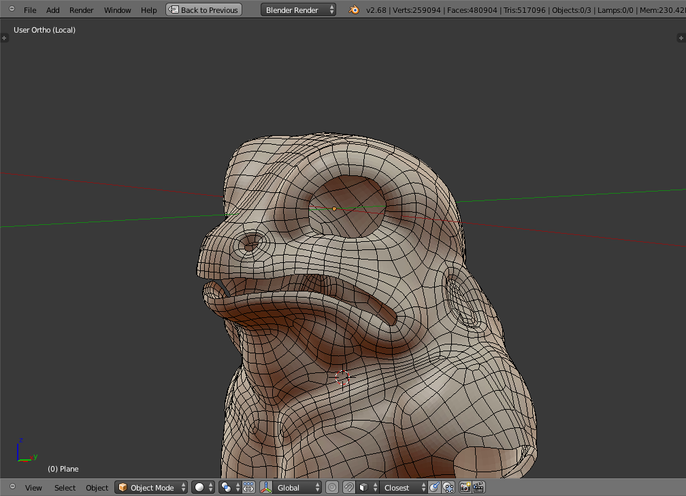686x496 pixels.
Task: Toggle the 3D manipulator axis widget
Action: pos(266,487)
